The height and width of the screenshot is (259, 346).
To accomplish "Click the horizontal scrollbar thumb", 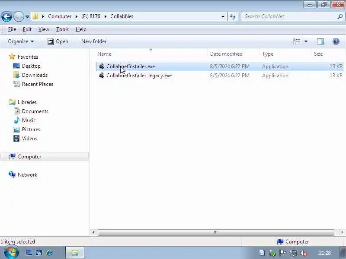I will (216, 232).
